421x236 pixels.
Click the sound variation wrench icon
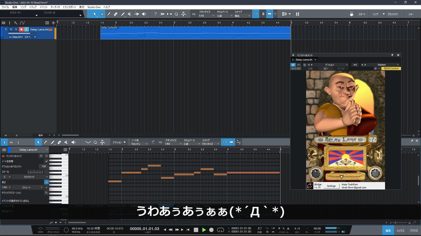point(46,193)
